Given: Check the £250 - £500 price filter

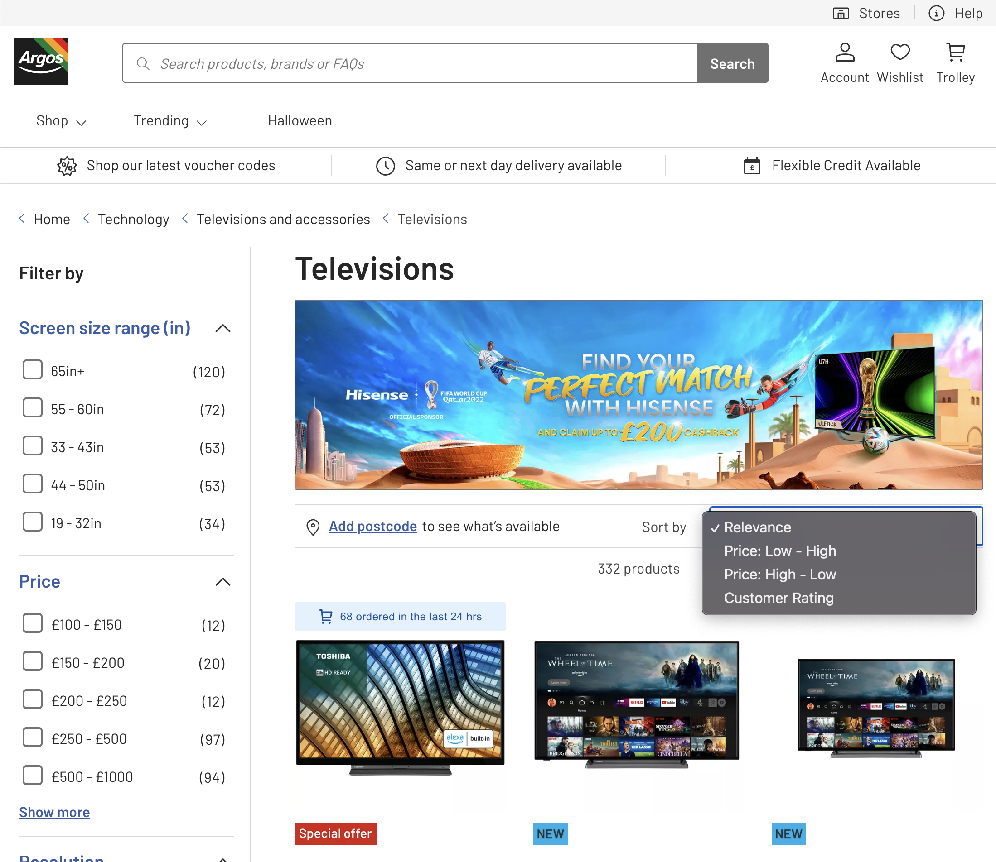Looking at the screenshot, I should (x=33, y=737).
